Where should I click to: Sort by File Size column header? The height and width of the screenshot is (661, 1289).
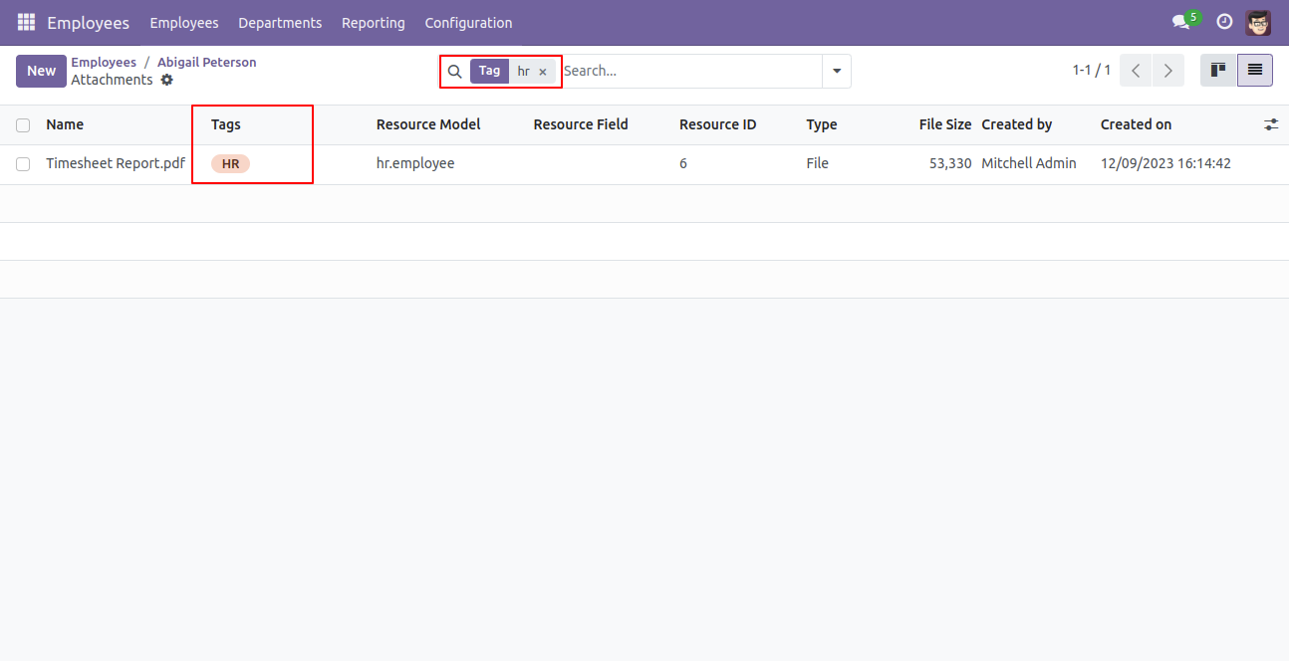point(945,124)
